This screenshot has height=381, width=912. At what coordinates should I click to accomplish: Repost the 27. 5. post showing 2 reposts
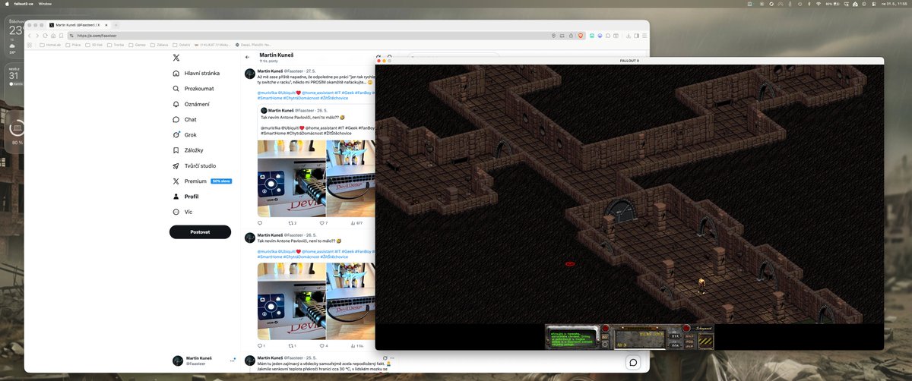point(293,223)
